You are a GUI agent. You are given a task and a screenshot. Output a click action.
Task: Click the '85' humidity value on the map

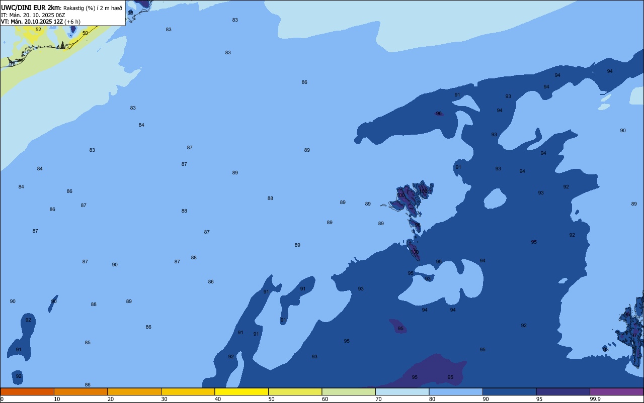point(88,343)
